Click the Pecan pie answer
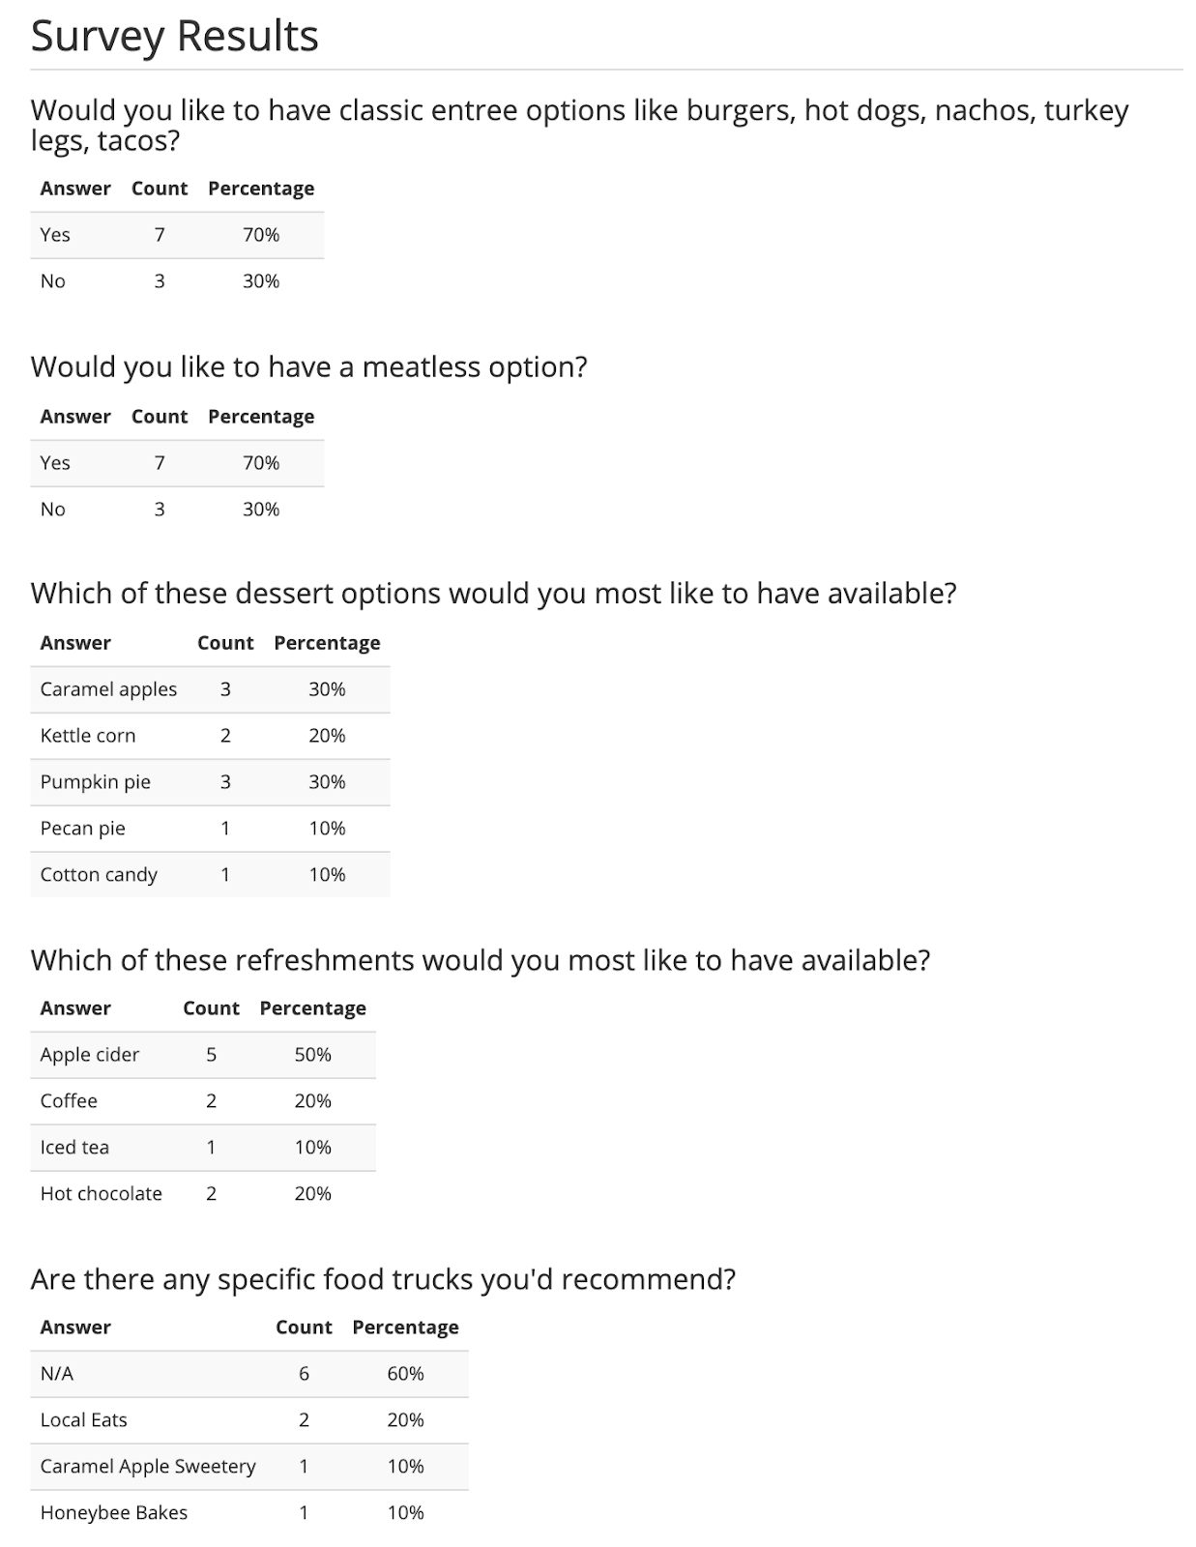The image size is (1196, 1547). (x=83, y=829)
